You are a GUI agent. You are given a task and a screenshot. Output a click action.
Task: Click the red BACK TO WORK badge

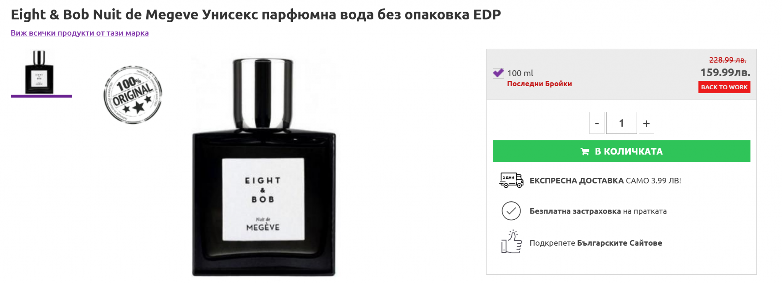pos(724,87)
